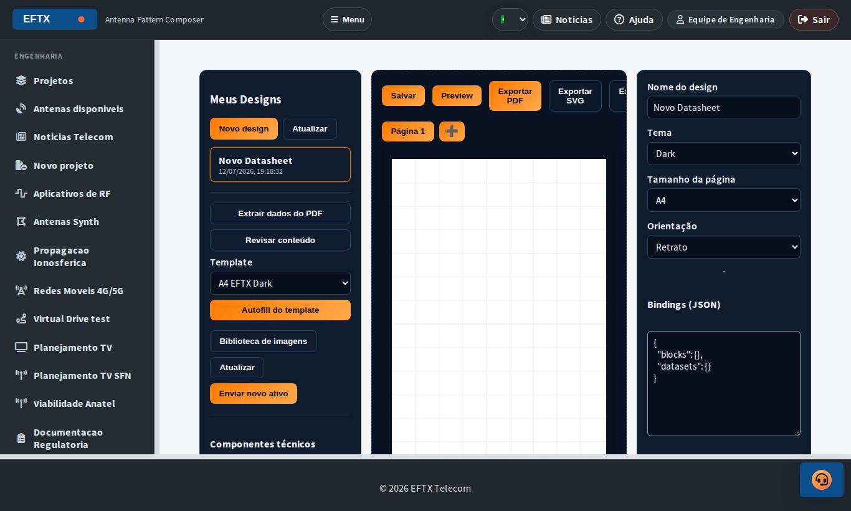Click the Preview button
Screen dimensions: 851x511
click(457, 95)
